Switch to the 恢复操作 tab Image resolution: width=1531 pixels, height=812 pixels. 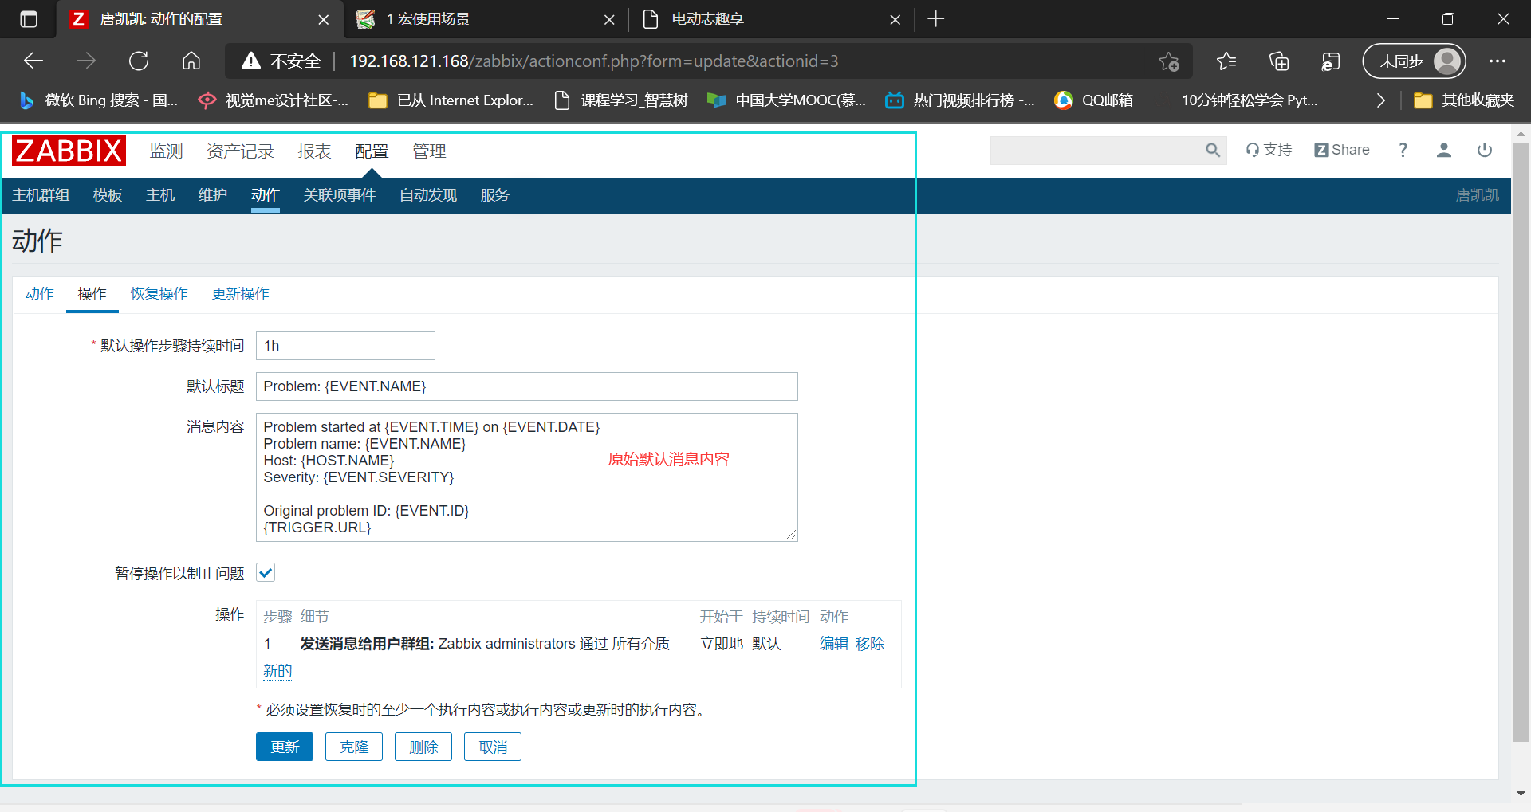159,294
